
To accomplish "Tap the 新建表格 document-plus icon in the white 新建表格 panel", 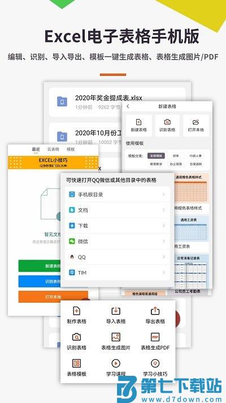I will [x=138, y=122].
